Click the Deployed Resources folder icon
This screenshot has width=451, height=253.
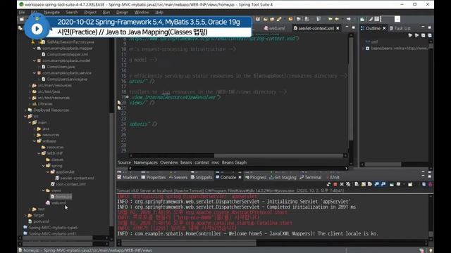(x=30, y=110)
